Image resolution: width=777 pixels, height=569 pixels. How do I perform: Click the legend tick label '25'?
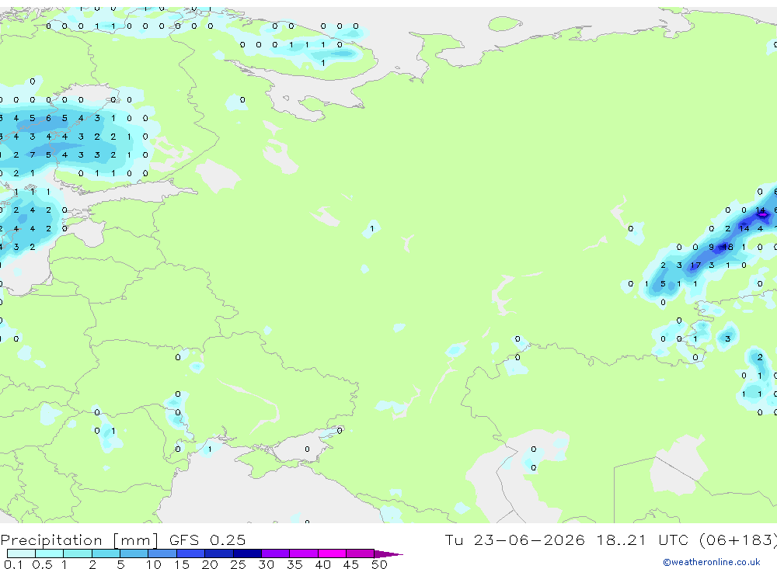(x=238, y=564)
